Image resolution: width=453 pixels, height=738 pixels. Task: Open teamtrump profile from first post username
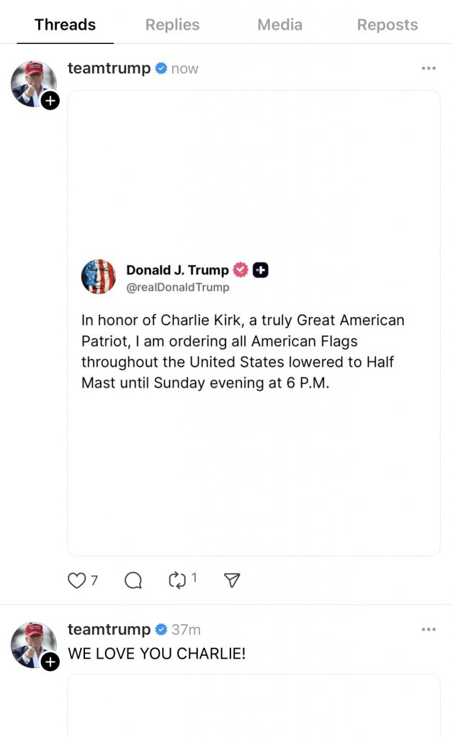click(x=109, y=68)
